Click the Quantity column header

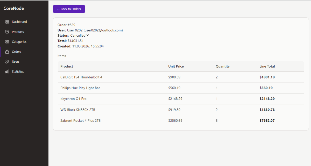click(222, 66)
